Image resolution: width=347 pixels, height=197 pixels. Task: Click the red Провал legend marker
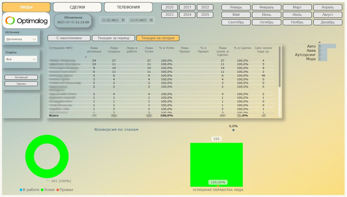pyautogui.click(x=58, y=190)
